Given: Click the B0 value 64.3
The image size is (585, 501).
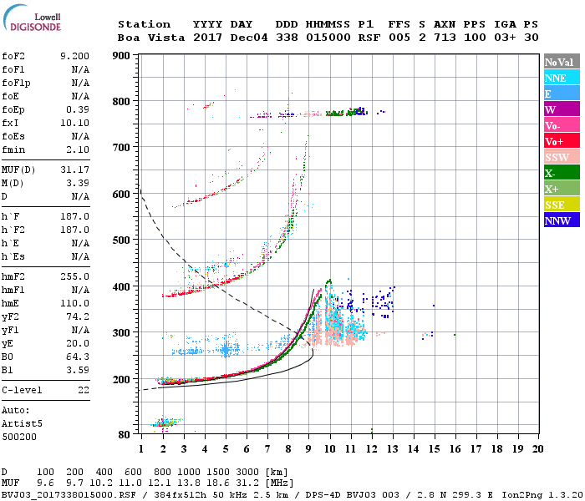Looking at the screenshot, I should tap(78, 357).
